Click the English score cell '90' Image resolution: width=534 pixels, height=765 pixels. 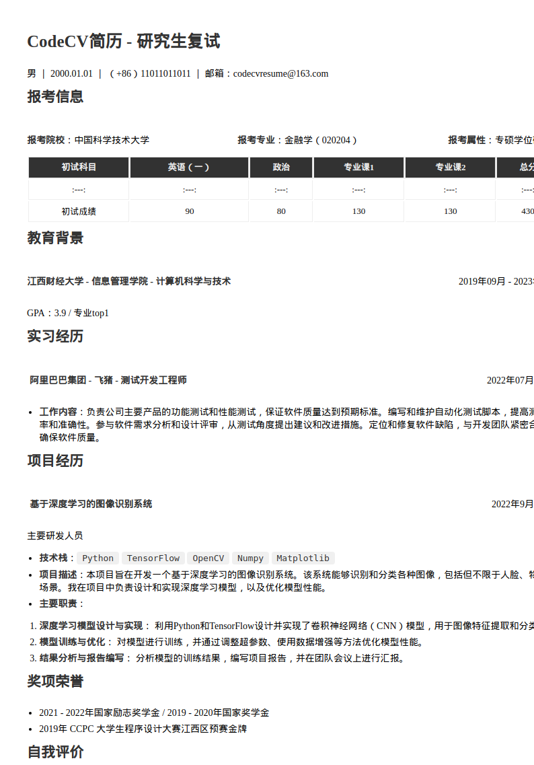tap(189, 211)
